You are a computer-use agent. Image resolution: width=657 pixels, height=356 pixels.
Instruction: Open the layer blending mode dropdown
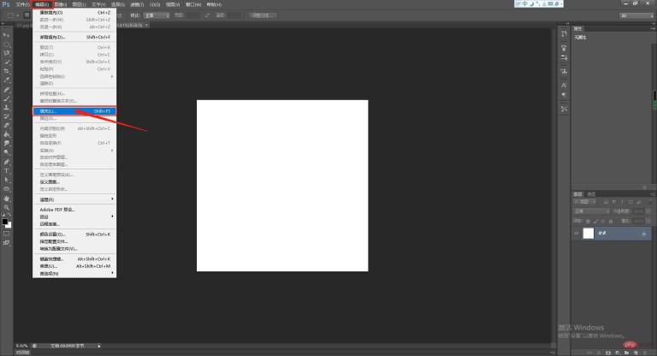[x=592, y=211]
